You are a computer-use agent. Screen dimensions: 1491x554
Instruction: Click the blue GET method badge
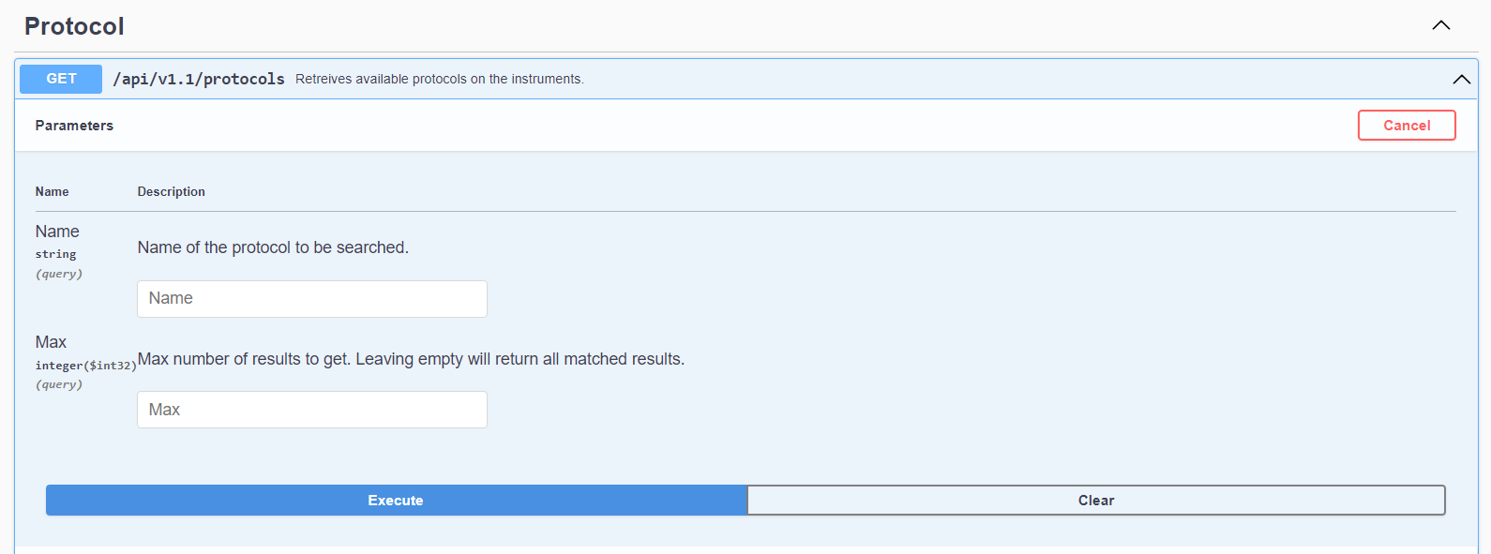click(x=61, y=79)
